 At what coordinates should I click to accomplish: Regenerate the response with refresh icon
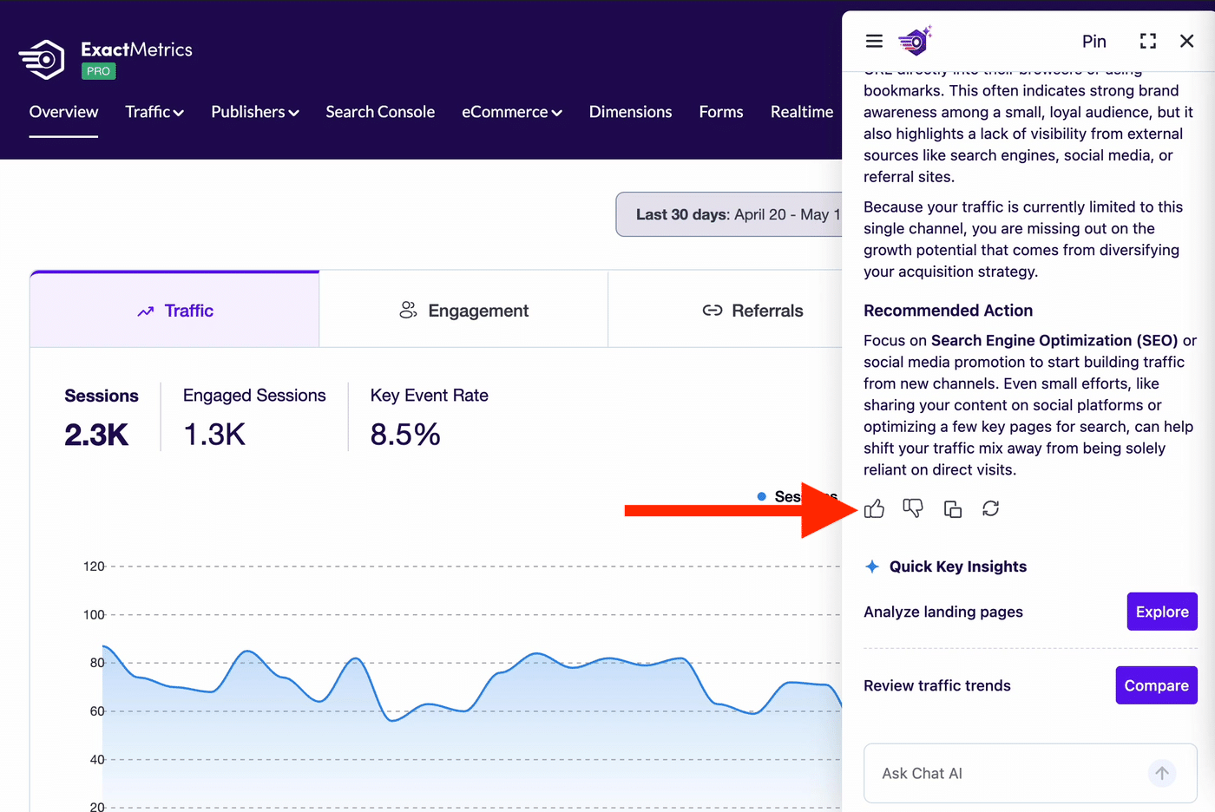pyautogui.click(x=991, y=508)
